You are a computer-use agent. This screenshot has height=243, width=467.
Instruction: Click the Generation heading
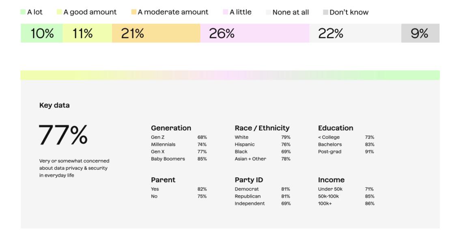(x=171, y=128)
